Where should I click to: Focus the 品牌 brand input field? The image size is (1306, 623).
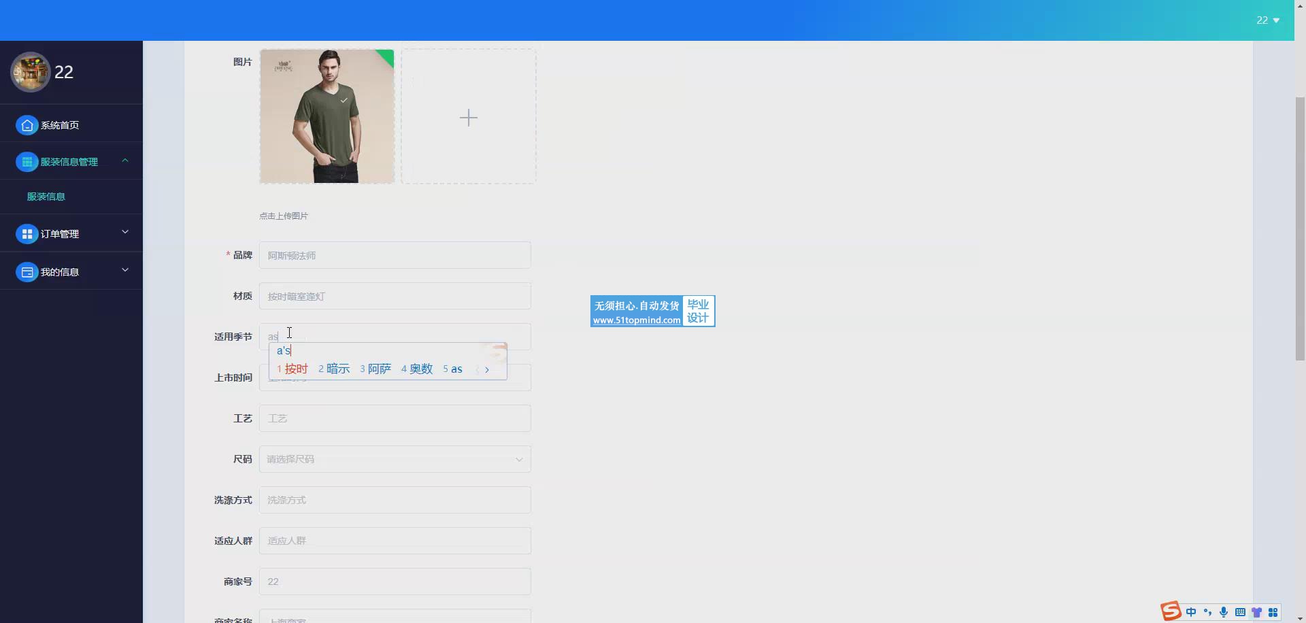tap(395, 255)
